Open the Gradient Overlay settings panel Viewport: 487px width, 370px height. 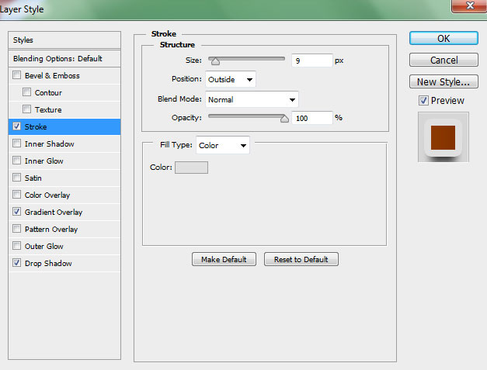coord(54,212)
